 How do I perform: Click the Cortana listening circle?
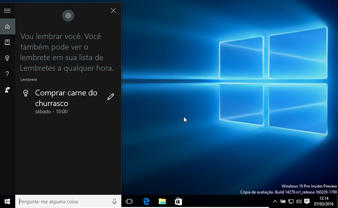(68, 16)
